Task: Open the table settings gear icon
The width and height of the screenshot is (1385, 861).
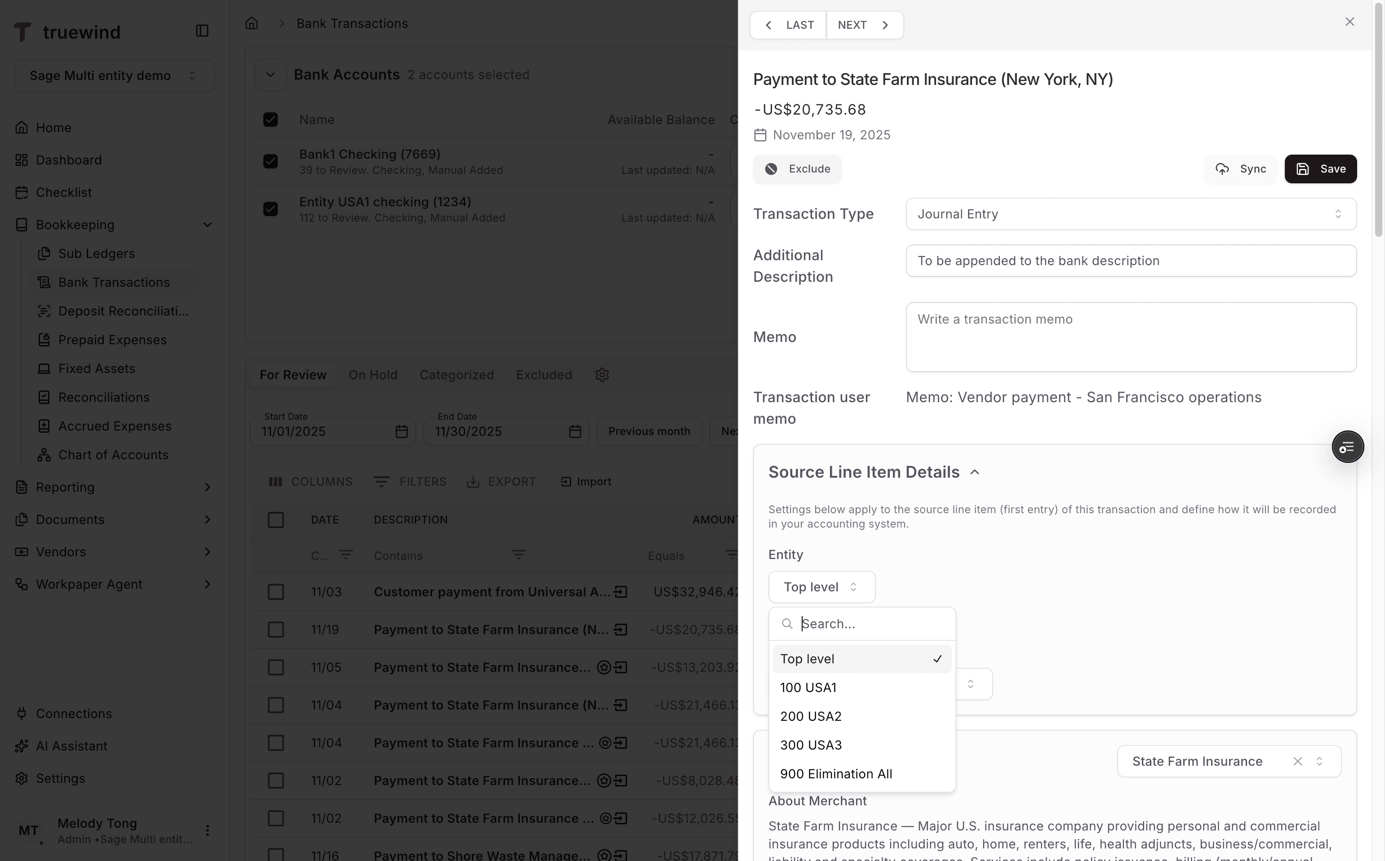Action: point(602,375)
